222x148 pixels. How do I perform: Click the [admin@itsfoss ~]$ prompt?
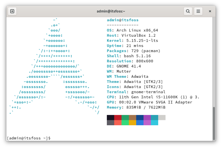coord(29,138)
